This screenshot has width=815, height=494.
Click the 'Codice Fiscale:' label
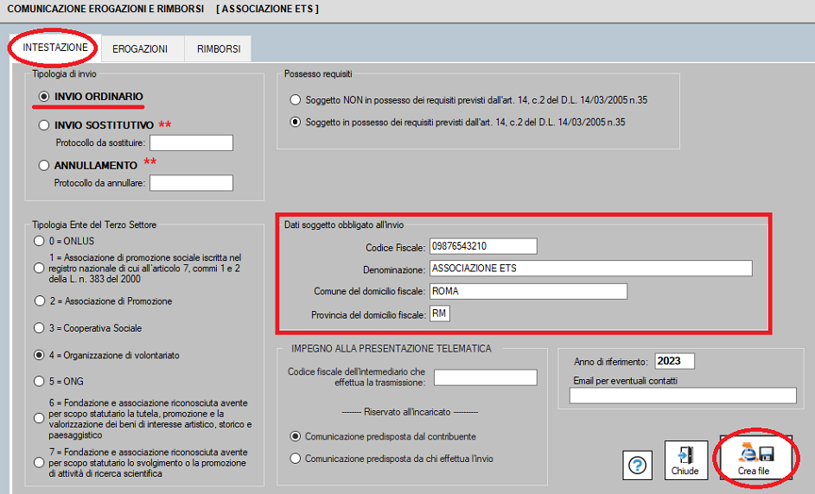pyautogui.click(x=396, y=248)
